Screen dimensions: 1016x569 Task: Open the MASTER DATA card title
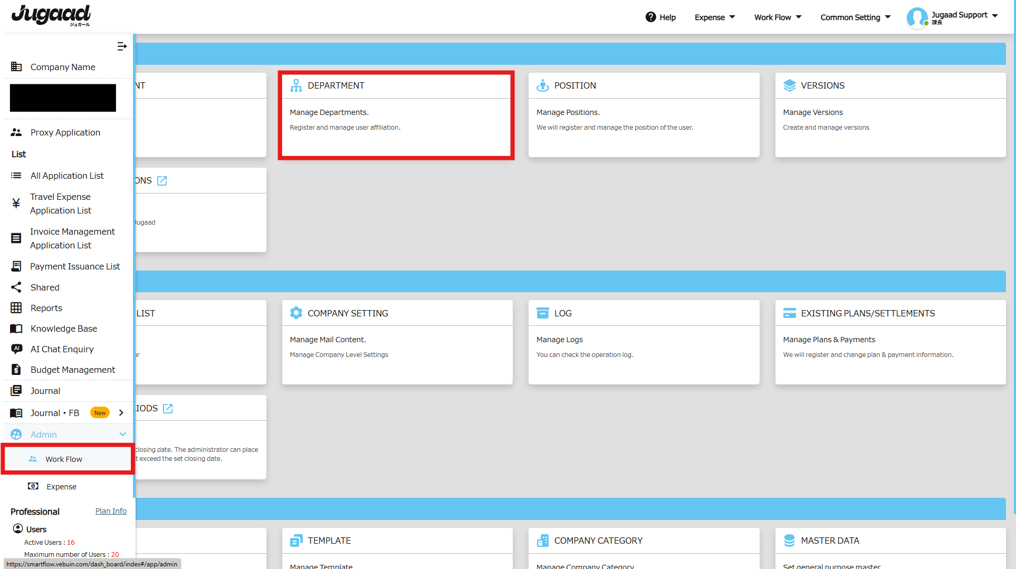830,541
